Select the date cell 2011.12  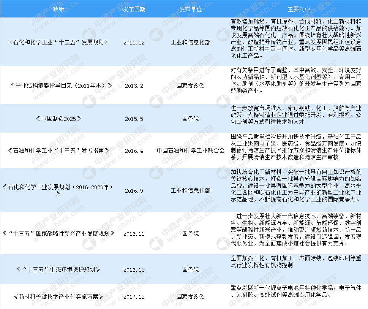[134, 43]
